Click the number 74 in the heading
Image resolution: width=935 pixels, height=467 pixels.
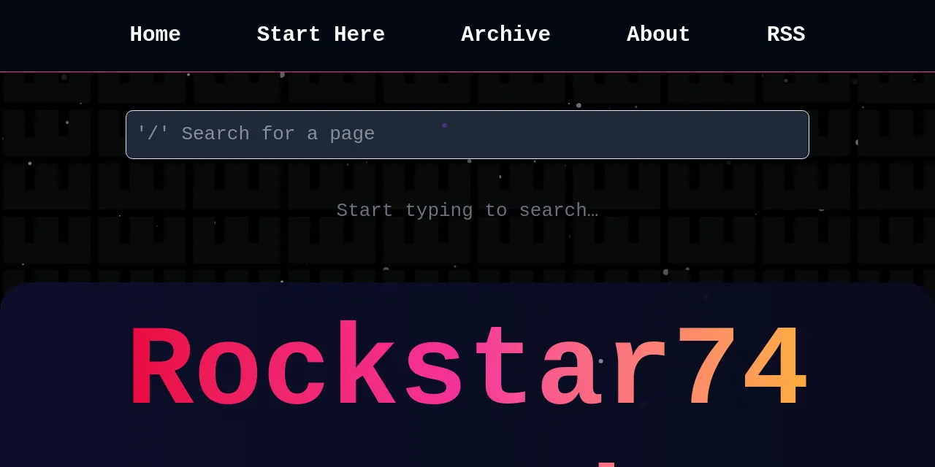tap(741, 367)
